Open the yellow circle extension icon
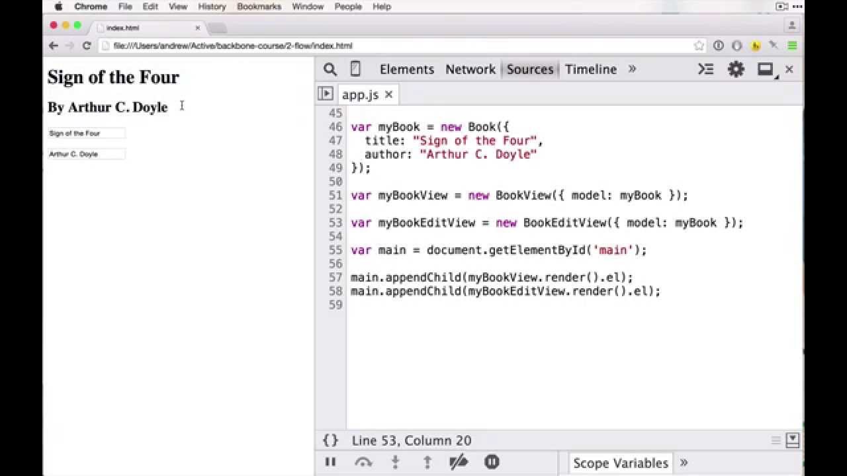Image resolution: width=847 pixels, height=476 pixels. pos(755,46)
